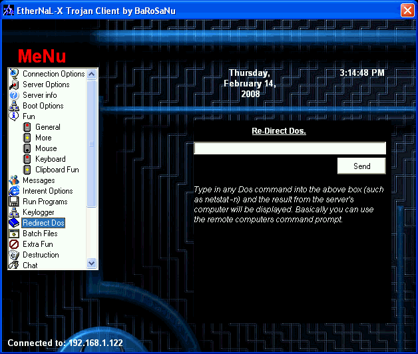Select General under the Fun category

click(x=47, y=127)
